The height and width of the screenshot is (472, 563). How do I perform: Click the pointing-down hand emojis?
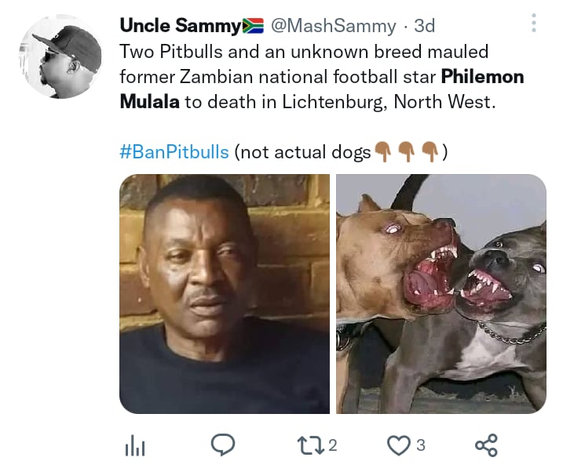point(406,151)
